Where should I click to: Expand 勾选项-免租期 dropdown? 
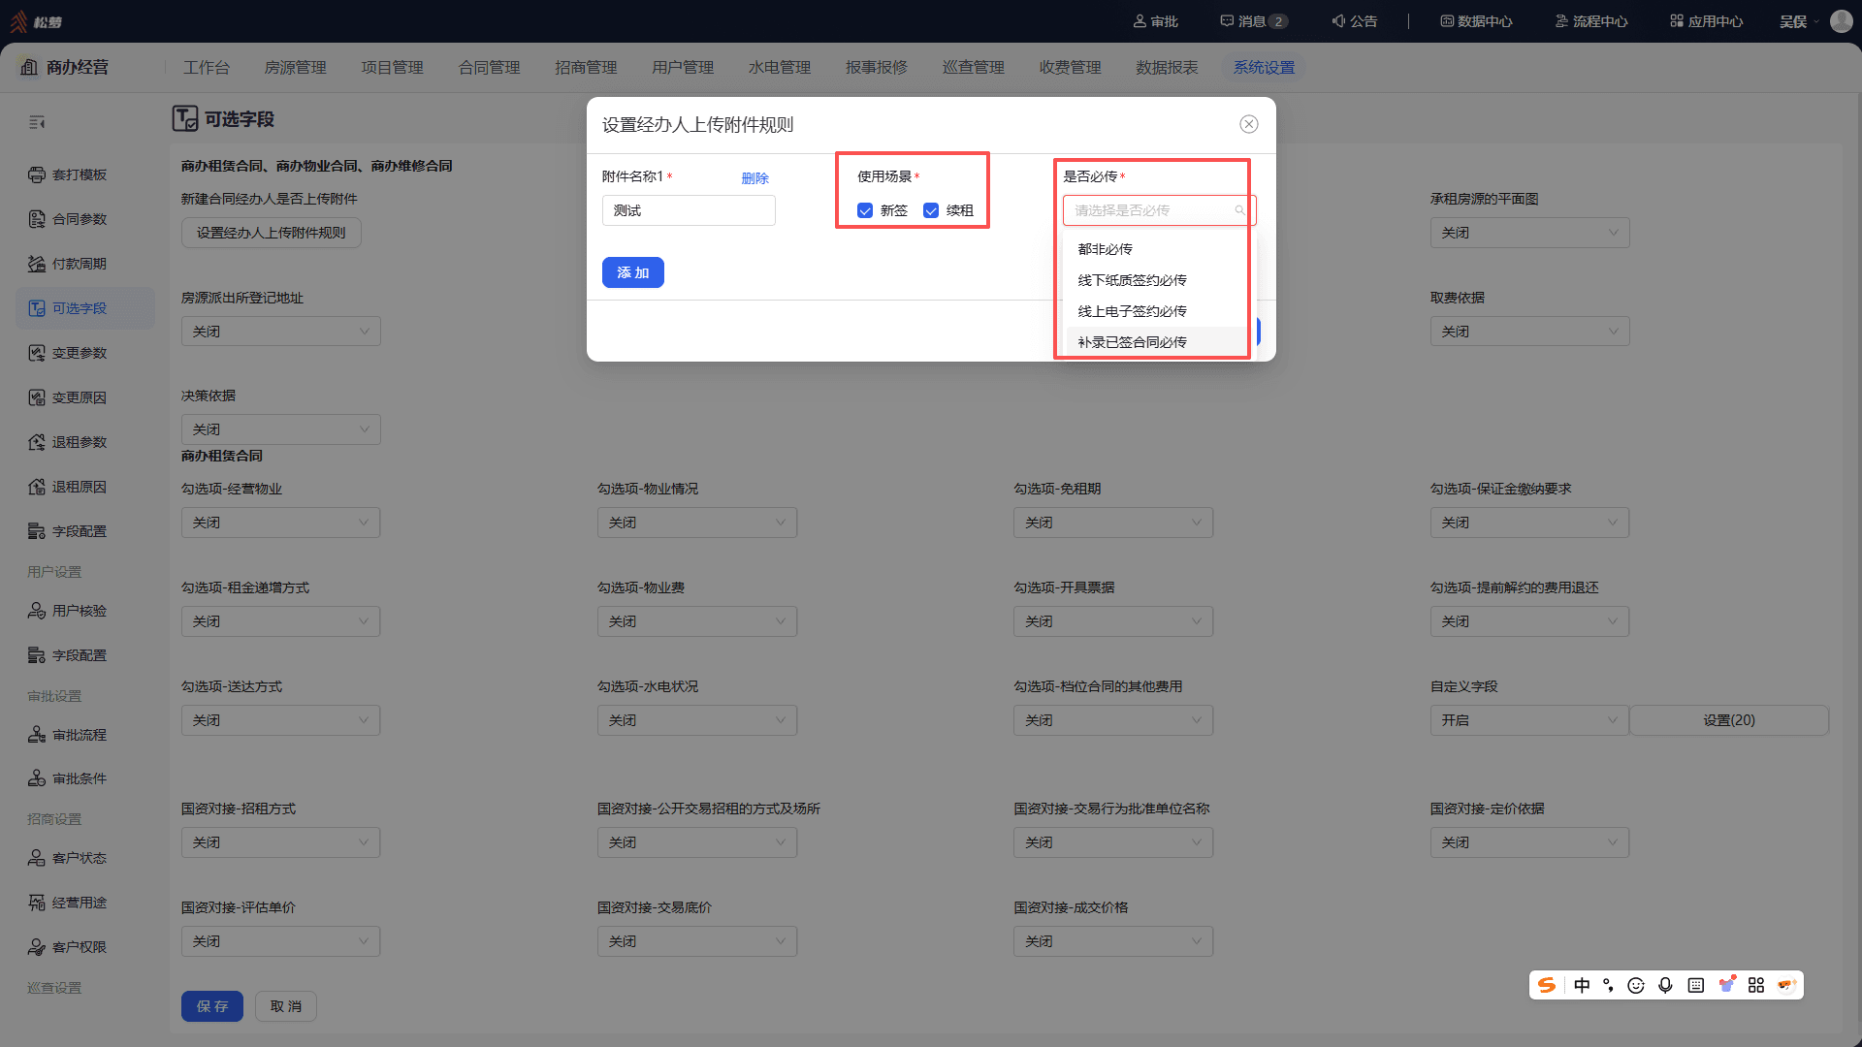1113,523
